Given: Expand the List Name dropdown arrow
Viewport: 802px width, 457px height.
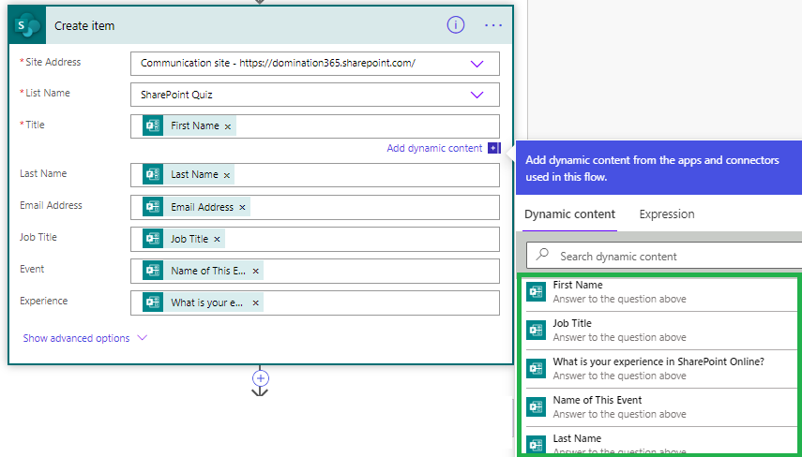Looking at the screenshot, I should (477, 95).
